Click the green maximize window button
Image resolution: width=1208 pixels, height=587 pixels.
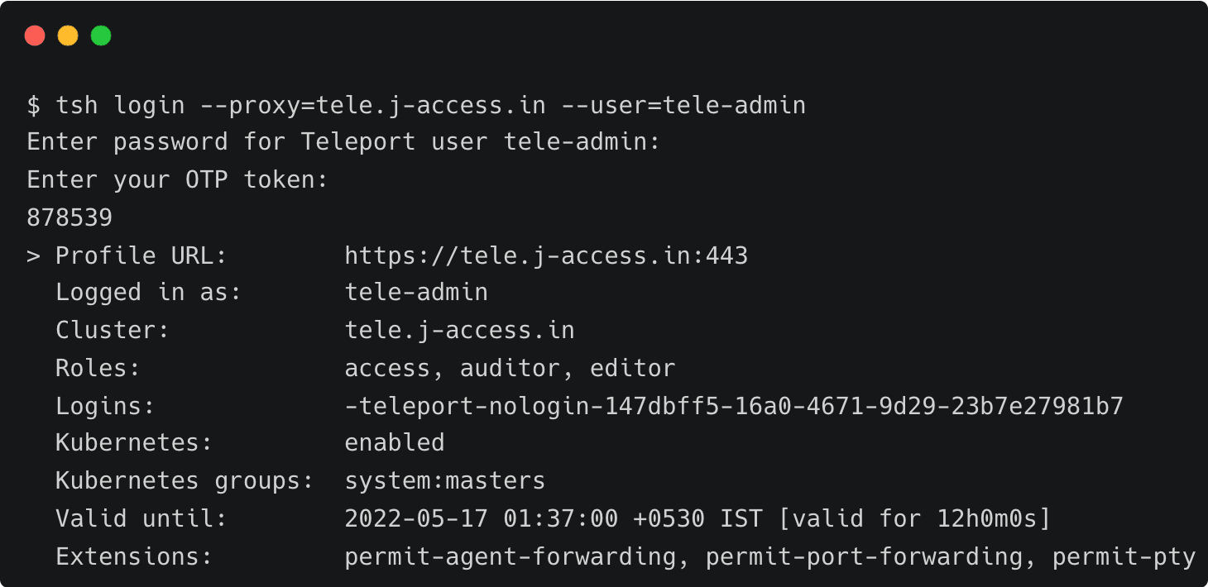click(x=101, y=36)
